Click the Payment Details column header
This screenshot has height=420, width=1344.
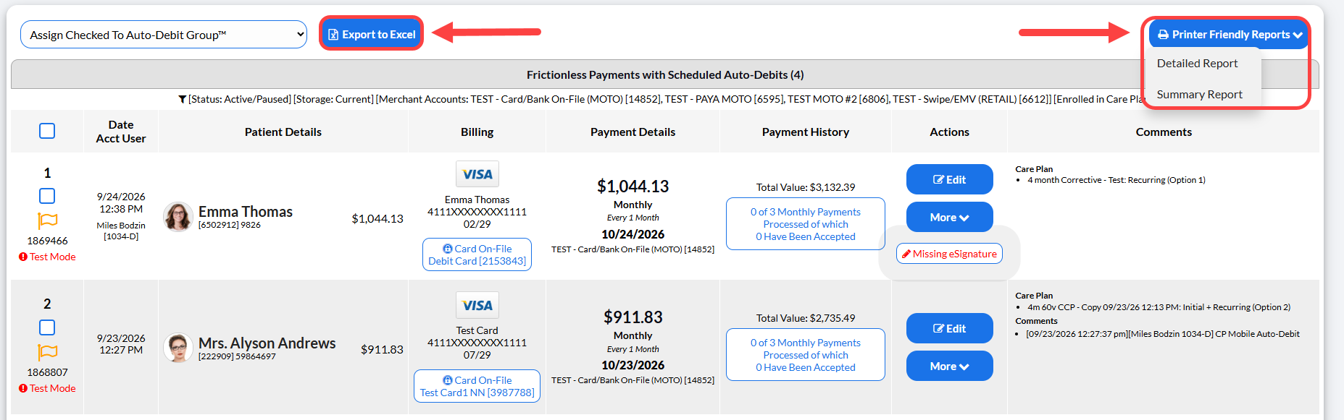[x=633, y=132]
